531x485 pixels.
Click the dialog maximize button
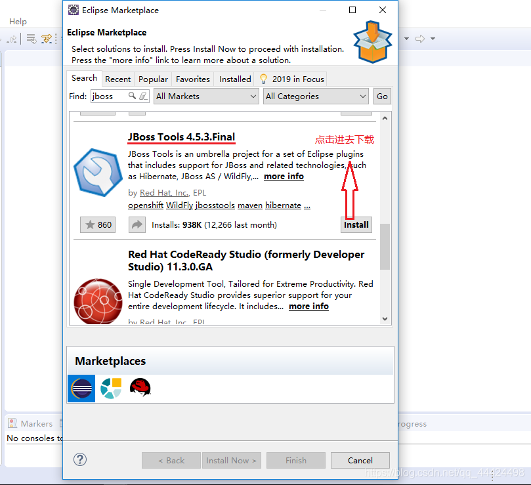352,10
